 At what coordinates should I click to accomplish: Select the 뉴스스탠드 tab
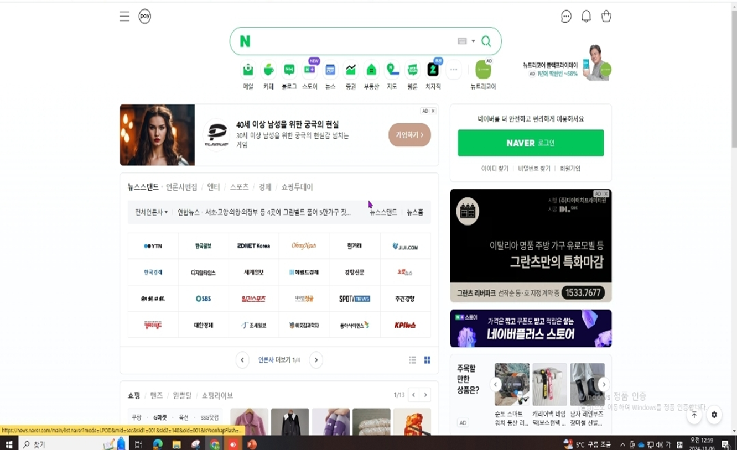coord(143,187)
